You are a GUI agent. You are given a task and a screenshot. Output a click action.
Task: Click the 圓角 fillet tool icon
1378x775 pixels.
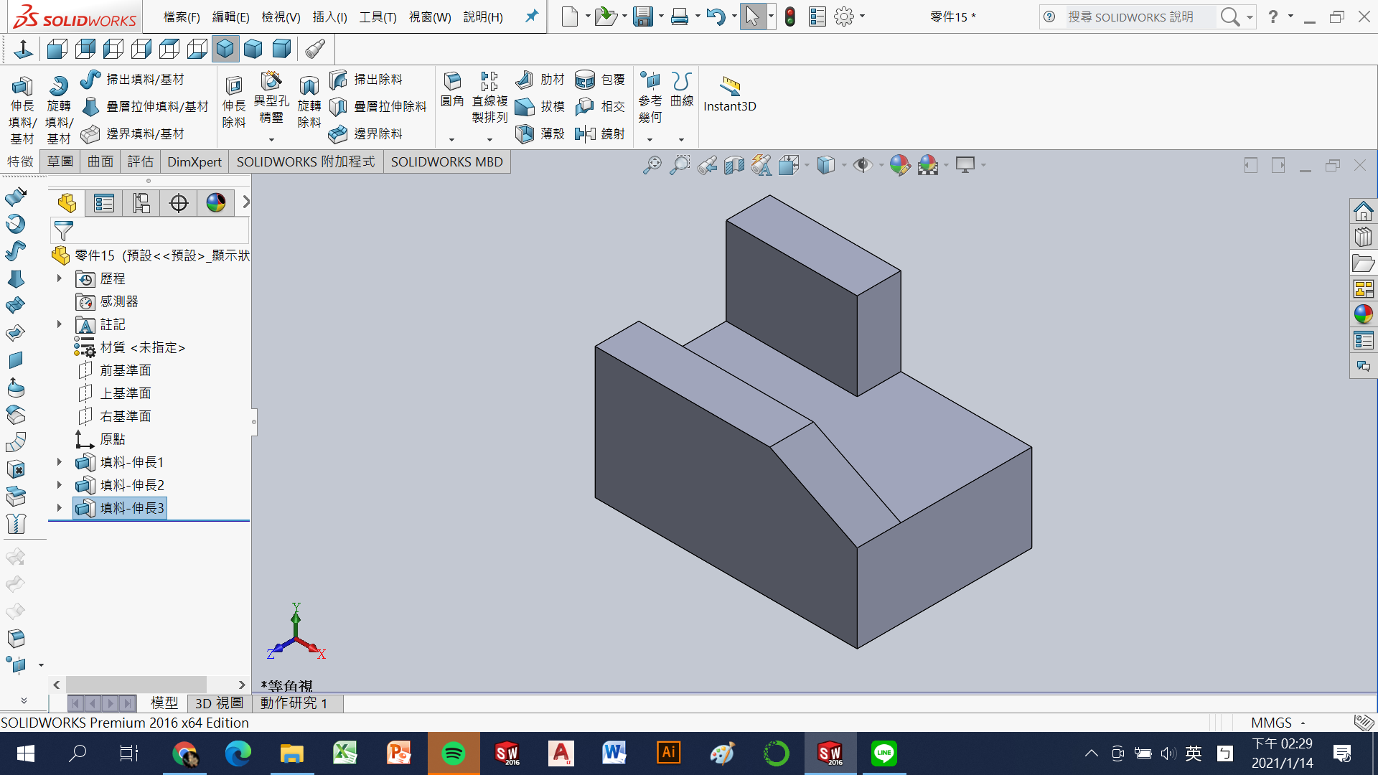(452, 82)
